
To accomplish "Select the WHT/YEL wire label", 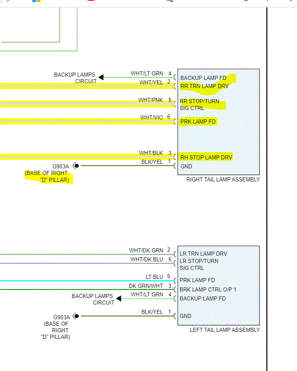I will coord(151,82).
